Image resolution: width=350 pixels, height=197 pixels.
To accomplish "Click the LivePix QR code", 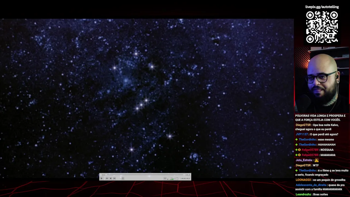I will pyautogui.click(x=322, y=27).
